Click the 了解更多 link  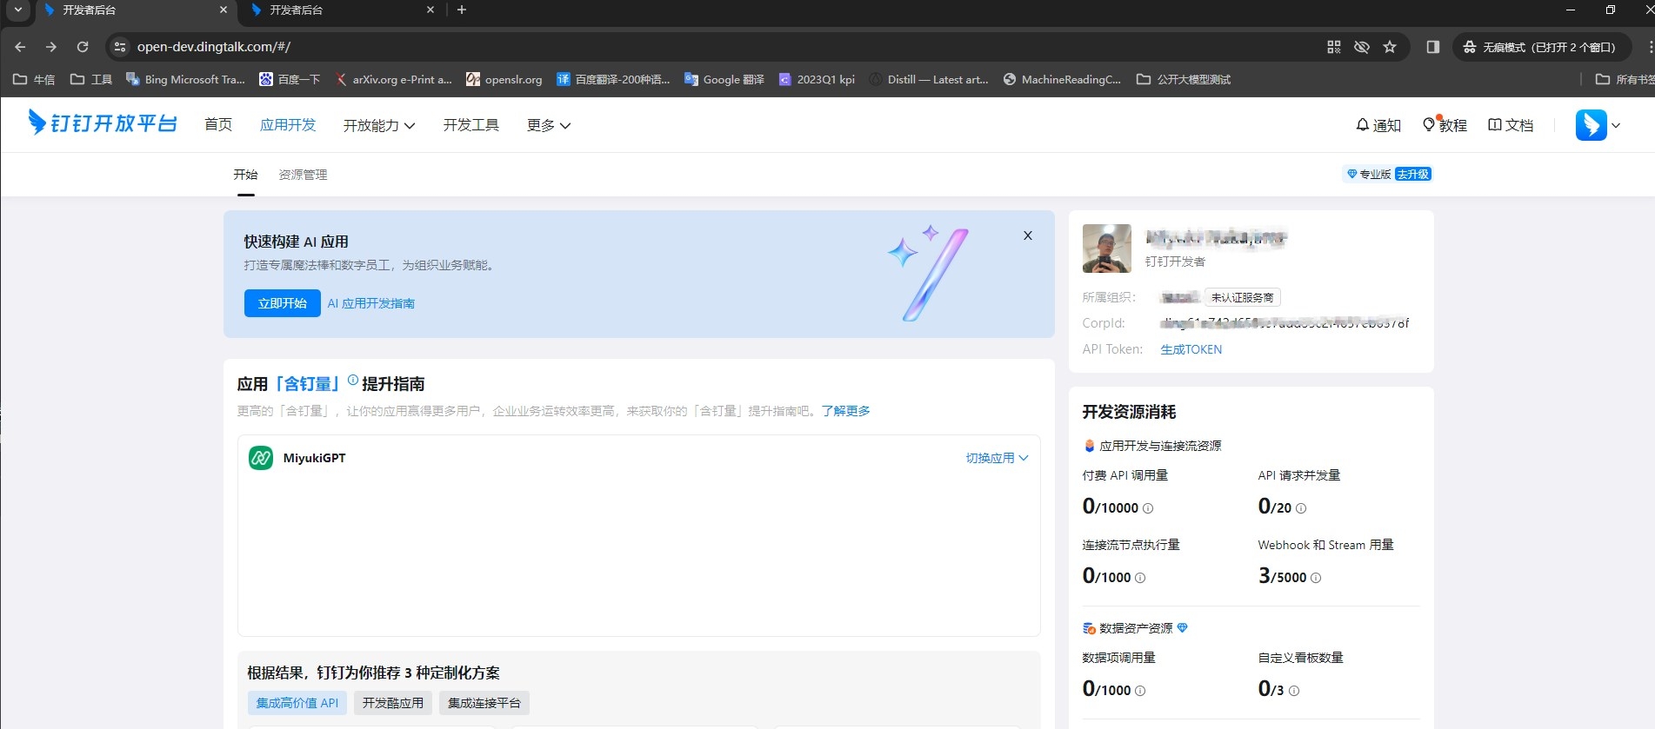click(846, 411)
